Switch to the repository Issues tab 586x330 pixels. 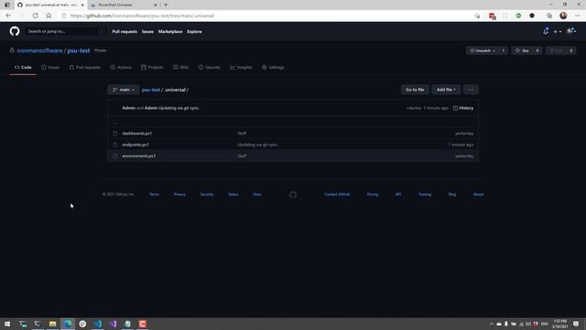pos(50,67)
